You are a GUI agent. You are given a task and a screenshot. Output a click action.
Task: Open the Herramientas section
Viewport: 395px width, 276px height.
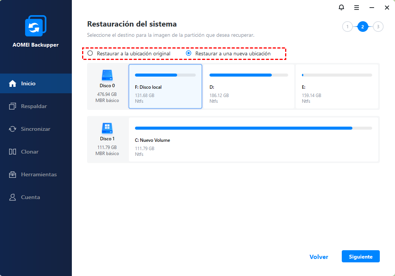[36, 174]
